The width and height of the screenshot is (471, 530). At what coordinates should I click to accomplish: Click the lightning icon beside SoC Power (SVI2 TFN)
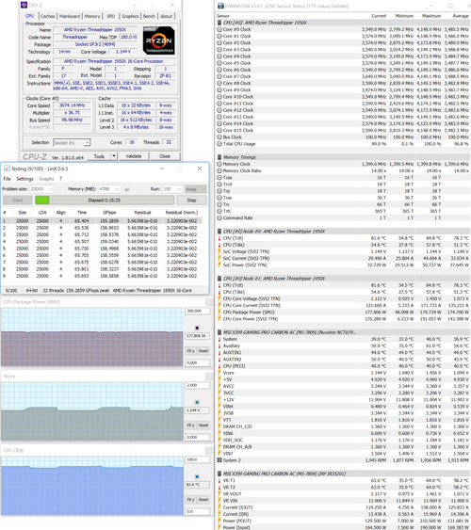pyautogui.click(x=219, y=265)
